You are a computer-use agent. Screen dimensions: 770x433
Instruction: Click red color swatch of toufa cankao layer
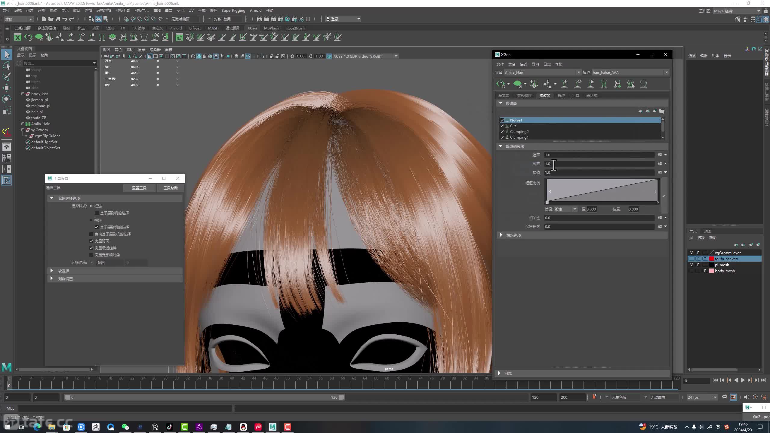click(712, 259)
